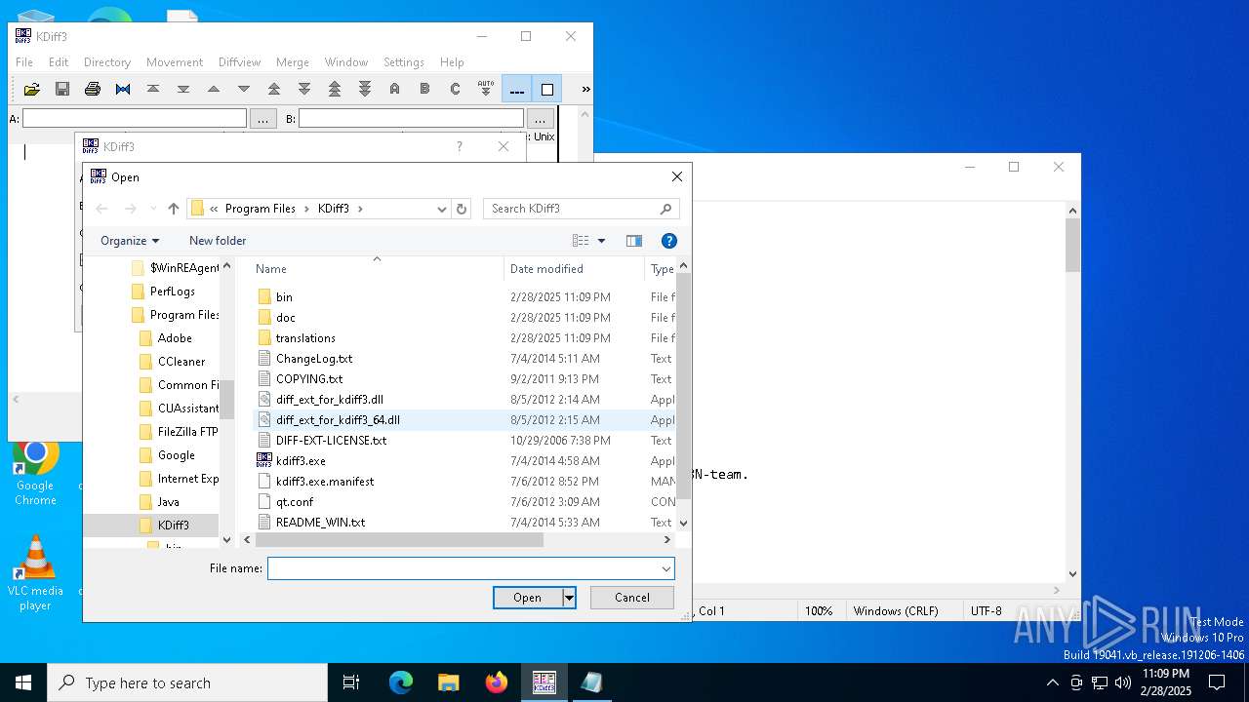This screenshot has width=1249, height=702.
Task: Open the File menu in KDiff3
Action: tap(24, 61)
